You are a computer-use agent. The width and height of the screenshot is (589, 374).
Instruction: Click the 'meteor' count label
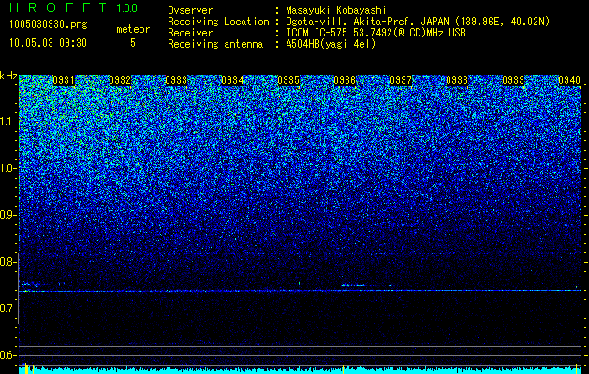pyautogui.click(x=133, y=29)
